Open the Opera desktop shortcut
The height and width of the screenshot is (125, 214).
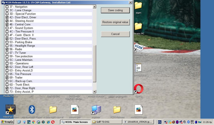pyautogui.click(x=139, y=89)
